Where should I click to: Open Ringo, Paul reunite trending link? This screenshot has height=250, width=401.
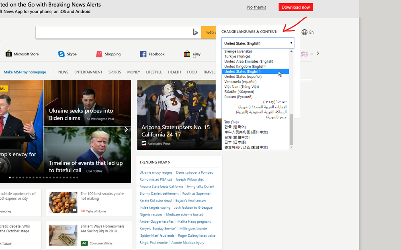[x=153, y=243]
